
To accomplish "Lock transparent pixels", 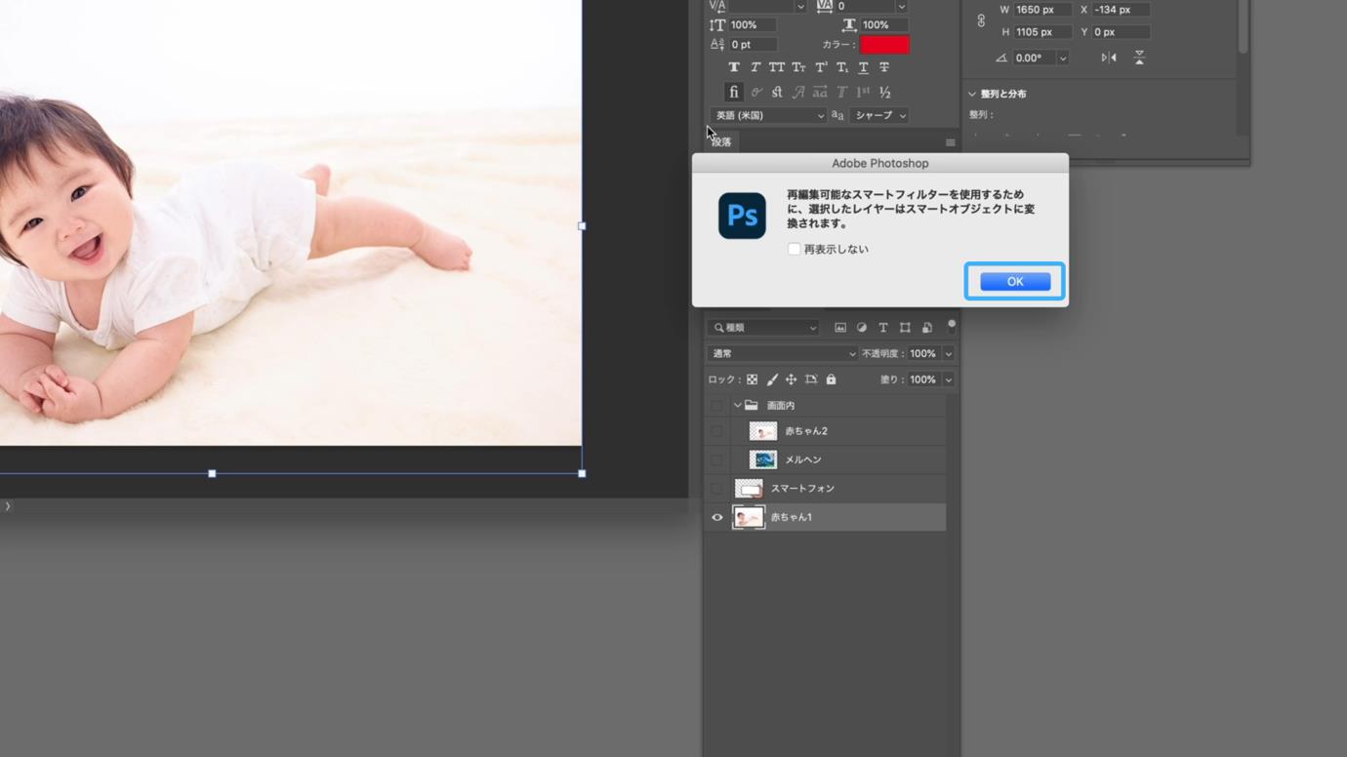I will point(752,379).
